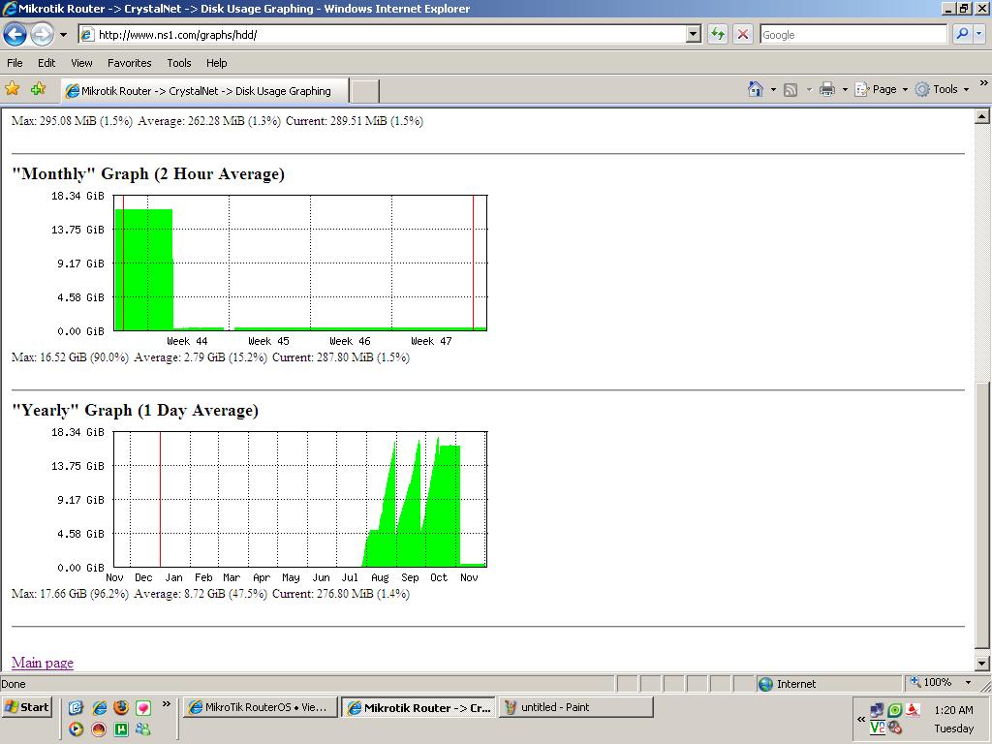Expand the address bar history dropdown
This screenshot has height=744, width=992.
point(694,35)
